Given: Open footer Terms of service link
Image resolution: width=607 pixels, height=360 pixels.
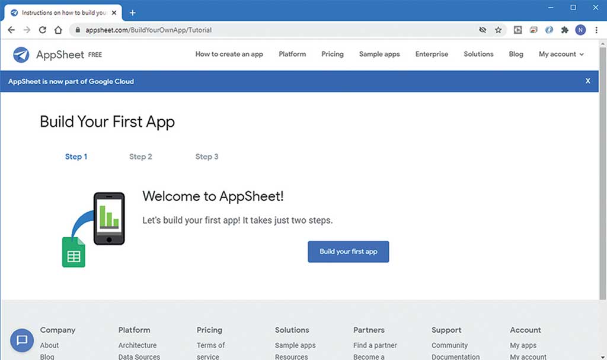Looking at the screenshot, I should [x=210, y=351].
